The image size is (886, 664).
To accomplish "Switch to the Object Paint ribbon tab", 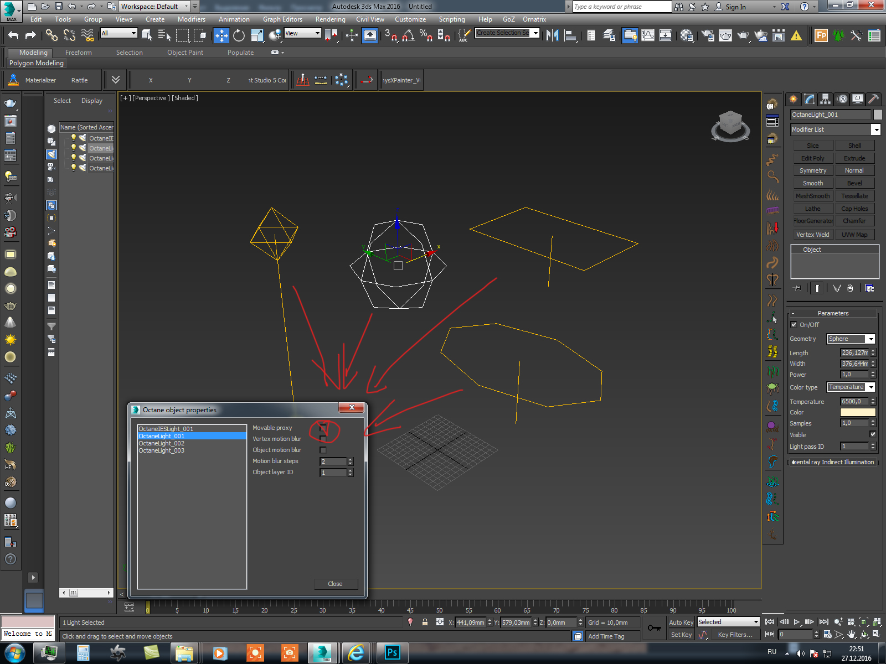I will (x=185, y=53).
